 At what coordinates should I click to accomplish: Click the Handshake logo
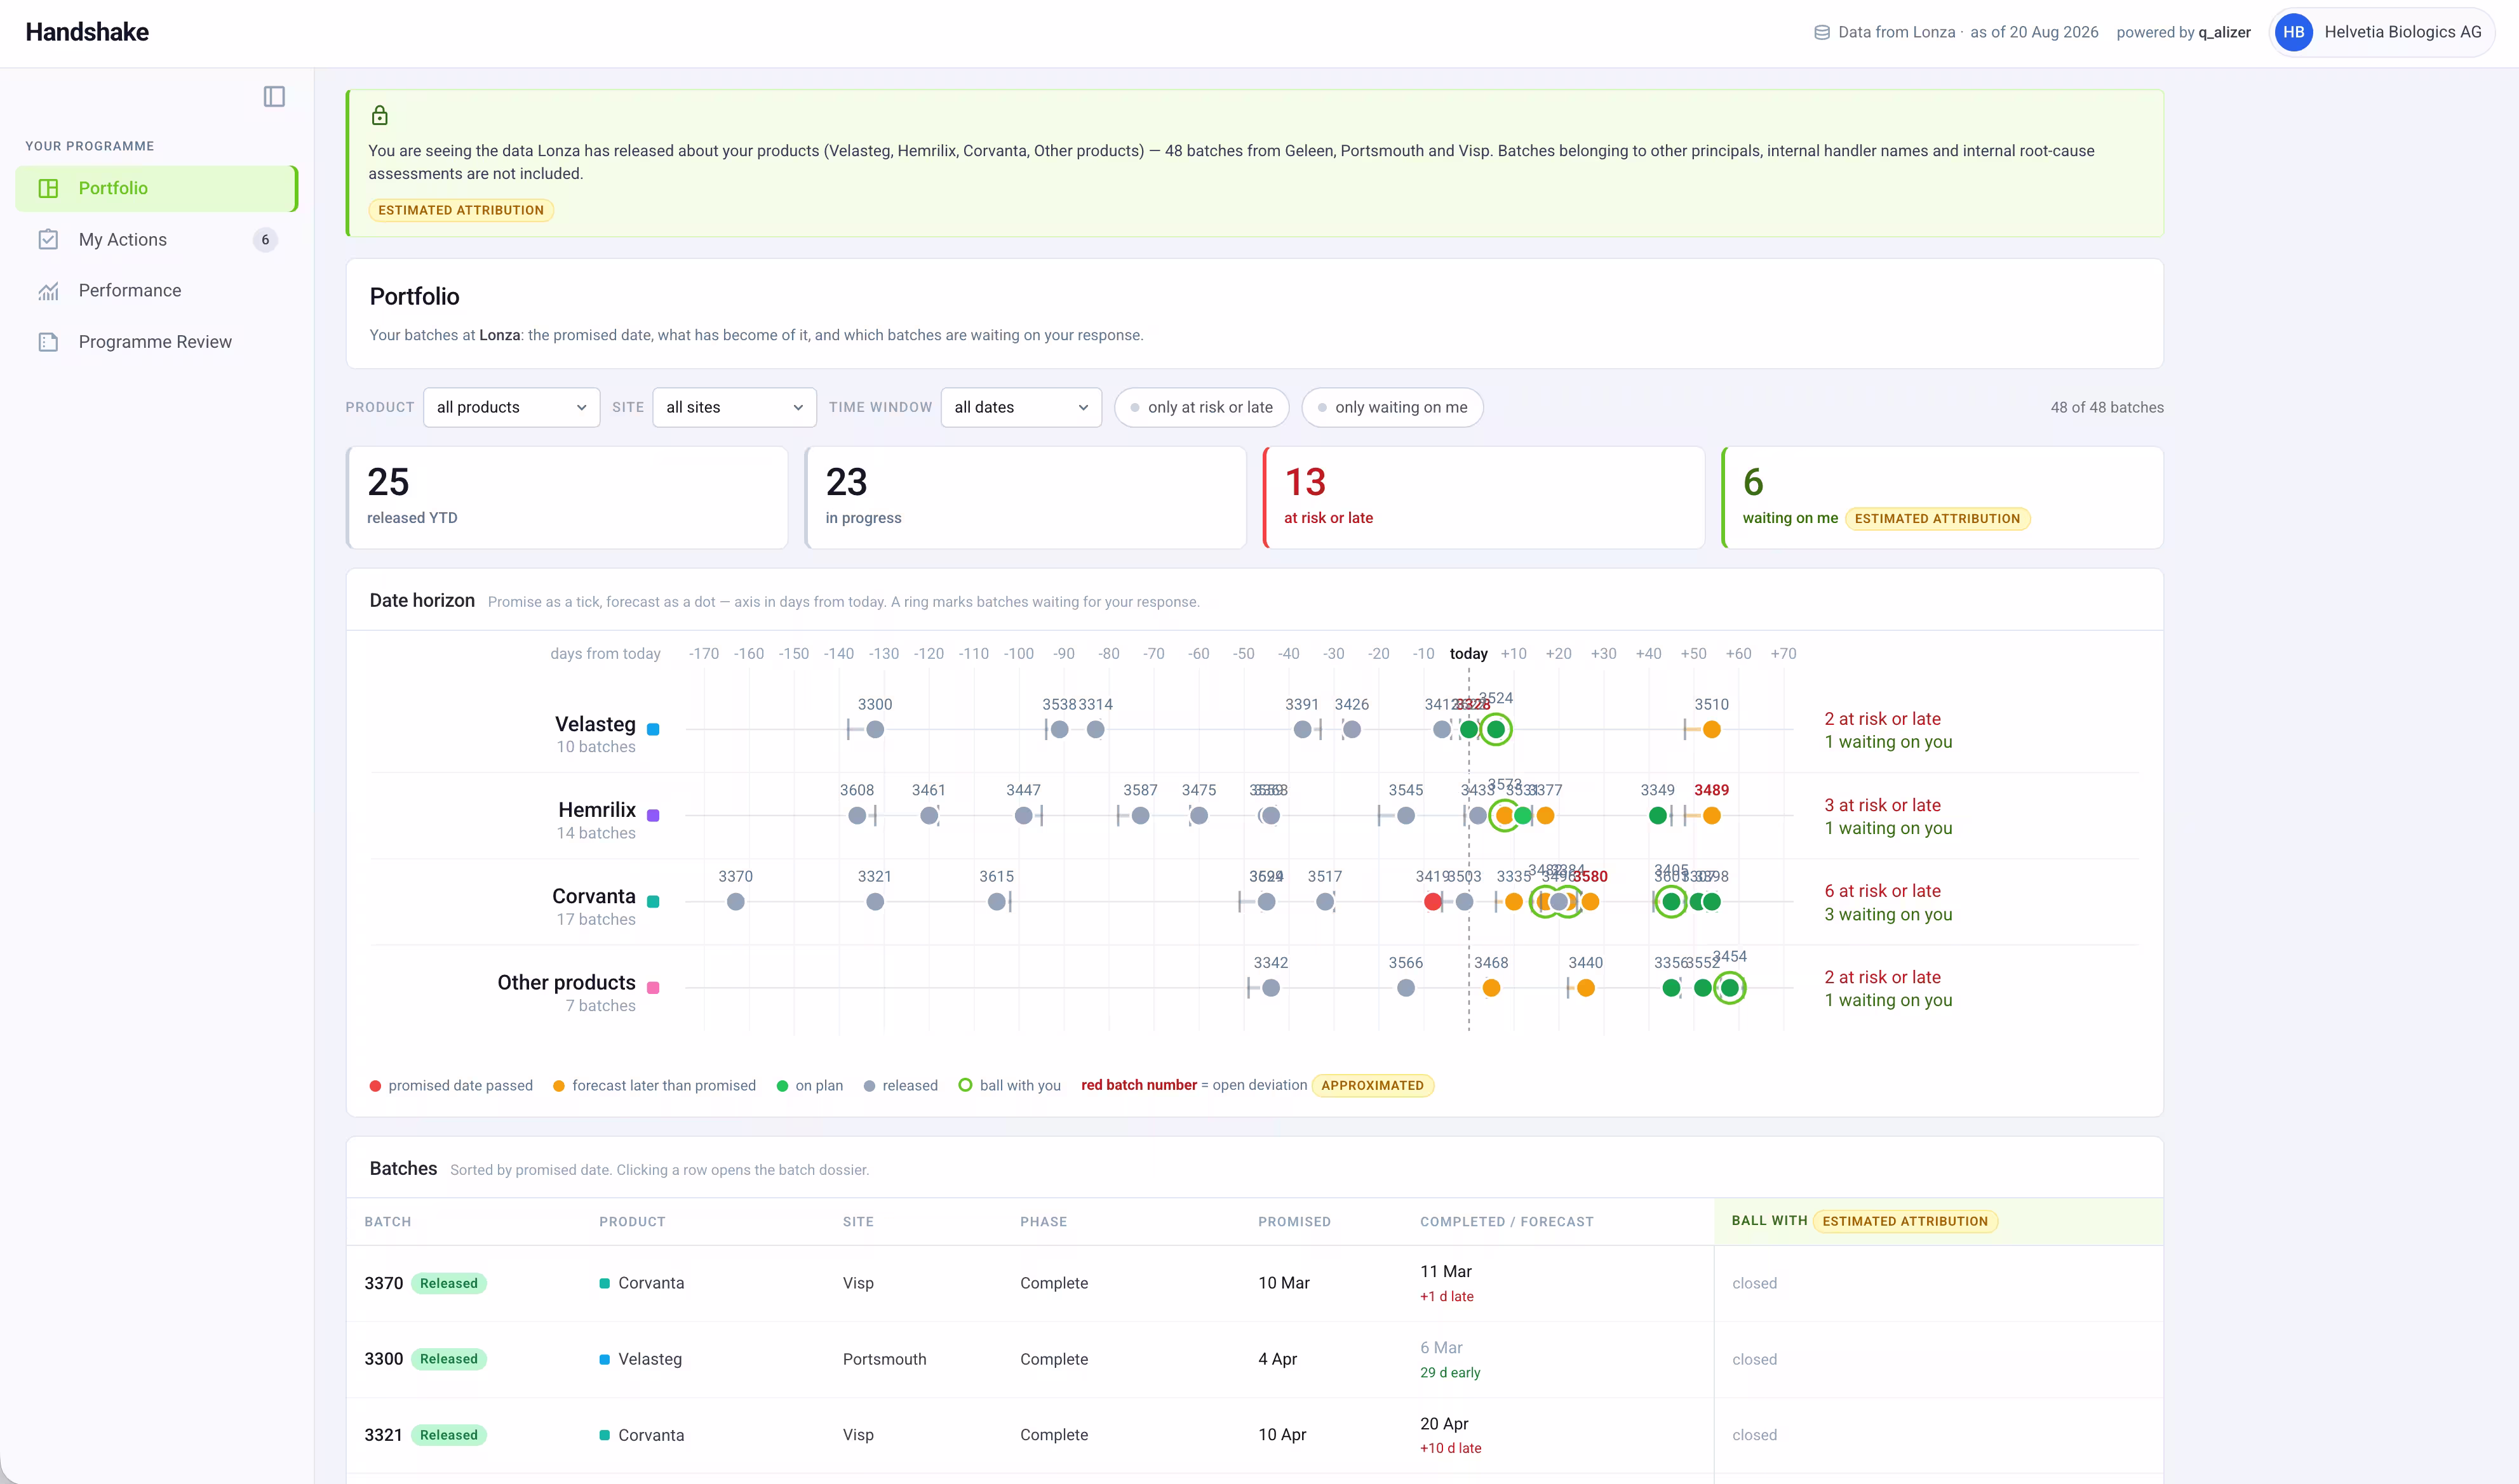pos(87,32)
